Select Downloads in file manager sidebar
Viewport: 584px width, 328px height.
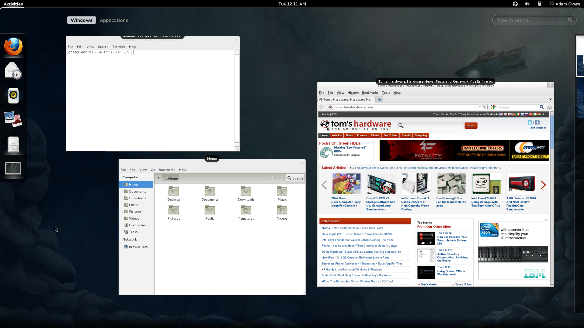coord(136,198)
